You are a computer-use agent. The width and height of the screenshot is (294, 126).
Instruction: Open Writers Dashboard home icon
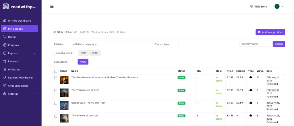(x=5, y=21)
